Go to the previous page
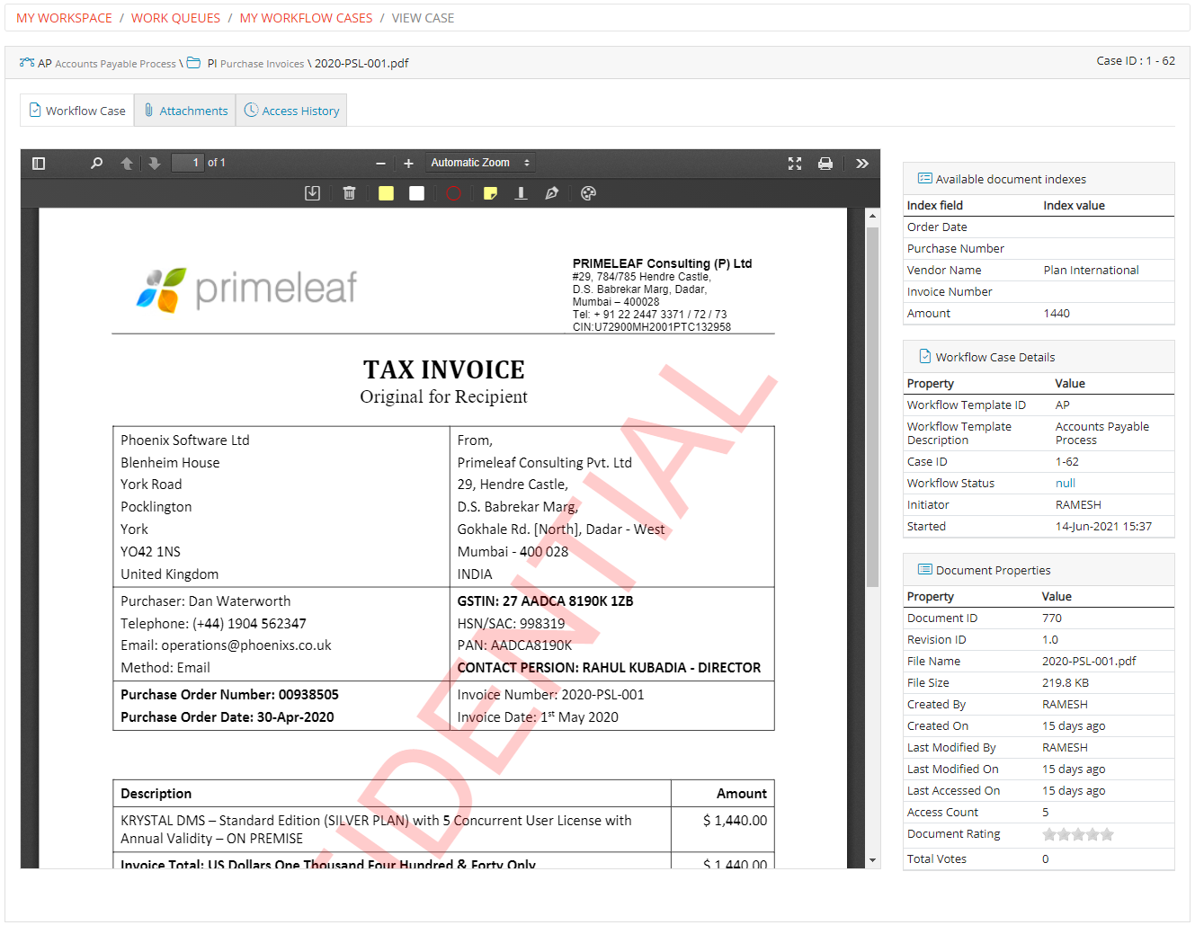The height and width of the screenshot is (934, 1195). pos(127,164)
